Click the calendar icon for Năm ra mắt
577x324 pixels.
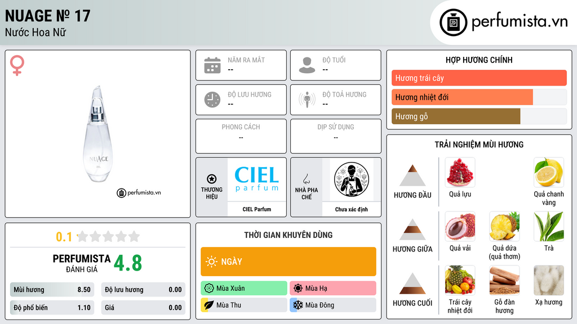(212, 65)
